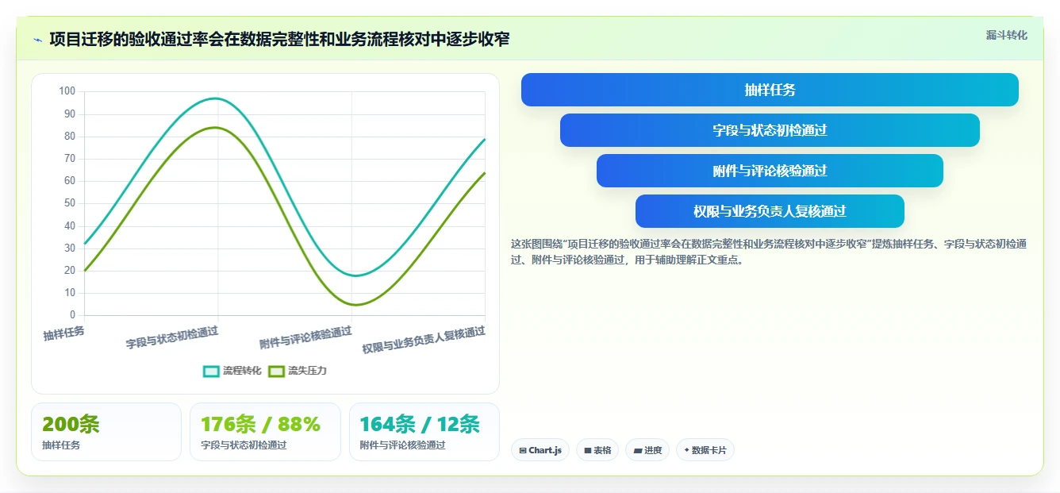The height and width of the screenshot is (493, 1060).
Task: Click the 数据卡片 tag
Action: pos(705,450)
